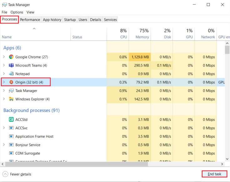Switch to the Users tab

coord(83,20)
